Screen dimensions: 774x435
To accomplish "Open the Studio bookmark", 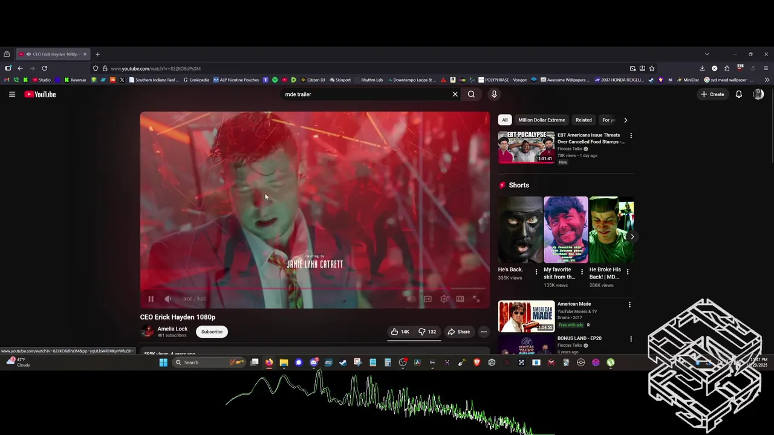I will (x=42, y=80).
